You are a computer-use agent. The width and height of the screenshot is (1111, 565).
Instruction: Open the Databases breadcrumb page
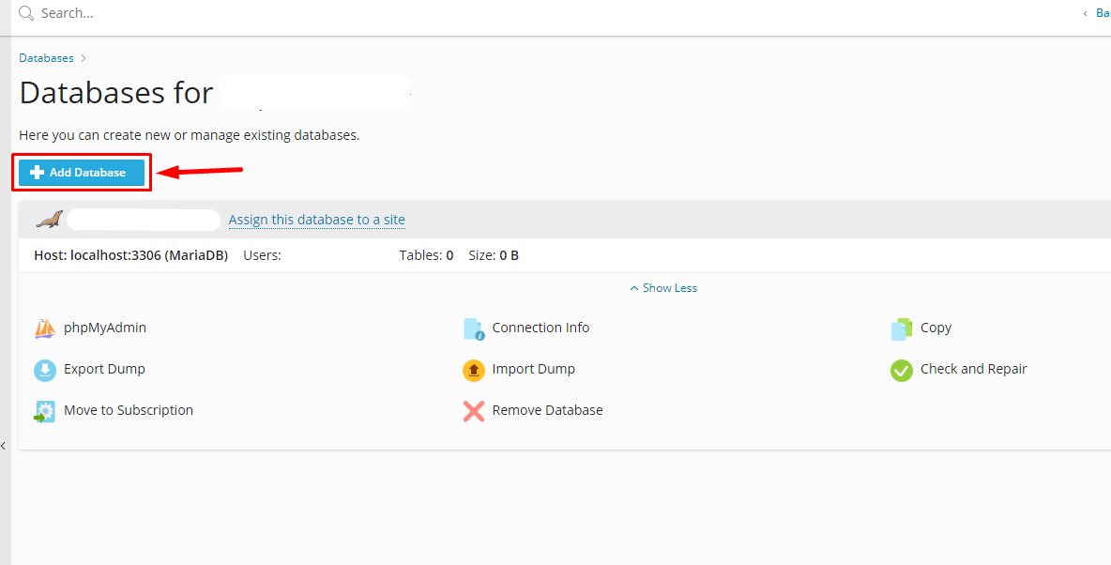[45, 57]
